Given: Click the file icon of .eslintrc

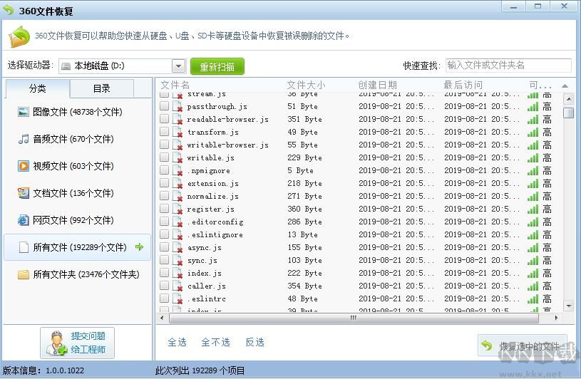Looking at the screenshot, I should tap(178, 298).
